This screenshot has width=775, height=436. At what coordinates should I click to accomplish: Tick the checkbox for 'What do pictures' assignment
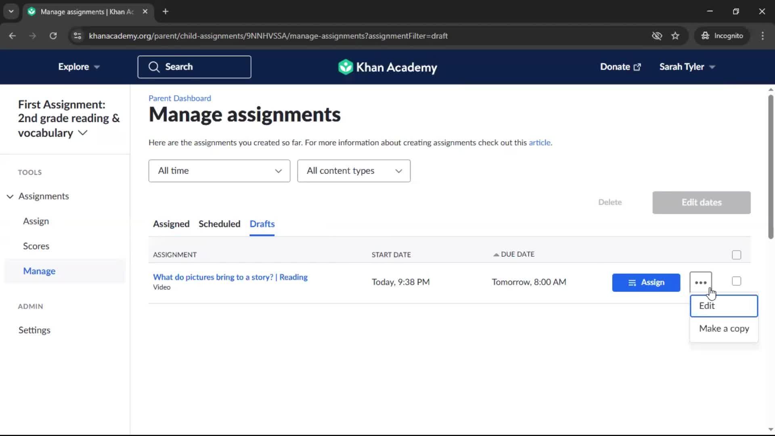click(x=736, y=281)
